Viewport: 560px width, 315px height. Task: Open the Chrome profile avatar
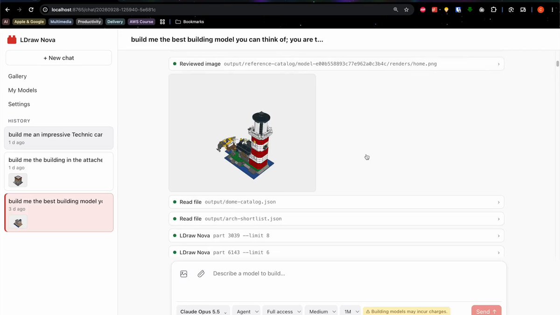point(541,9)
